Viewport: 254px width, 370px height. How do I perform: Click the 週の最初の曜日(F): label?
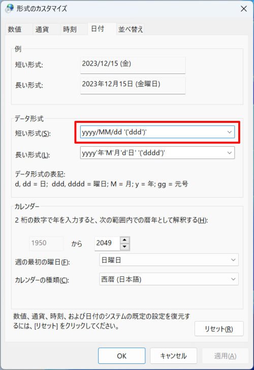coord(42,262)
